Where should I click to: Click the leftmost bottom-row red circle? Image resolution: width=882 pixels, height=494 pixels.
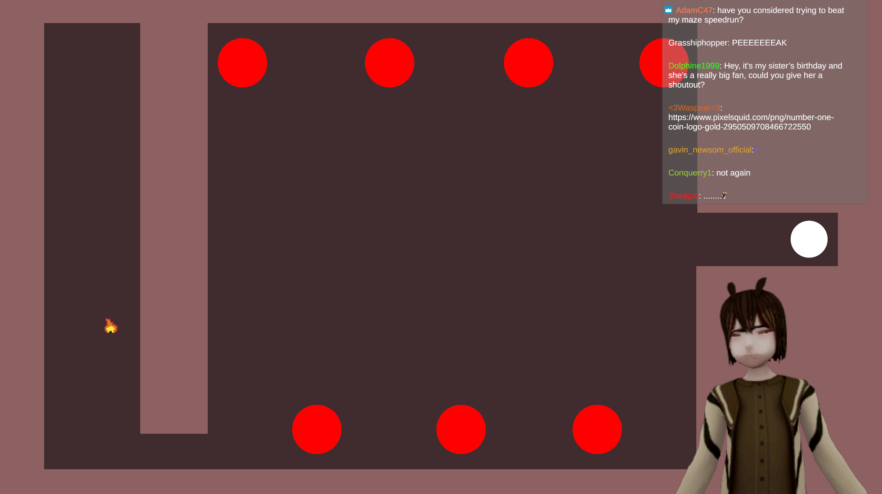tap(317, 429)
